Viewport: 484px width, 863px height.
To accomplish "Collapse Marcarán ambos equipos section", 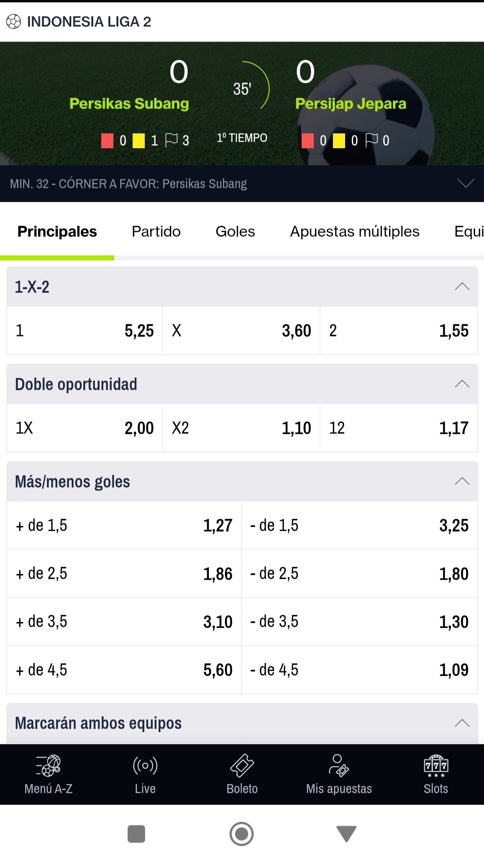I will pyautogui.click(x=462, y=723).
